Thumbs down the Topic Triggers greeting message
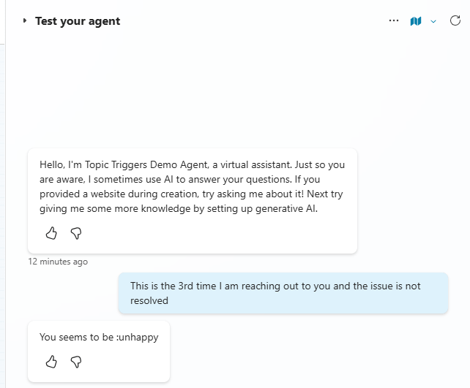Image resolution: width=470 pixels, height=388 pixels. pyautogui.click(x=75, y=233)
